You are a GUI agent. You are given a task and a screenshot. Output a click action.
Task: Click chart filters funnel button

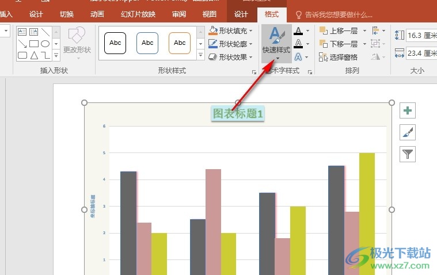tap(408, 154)
